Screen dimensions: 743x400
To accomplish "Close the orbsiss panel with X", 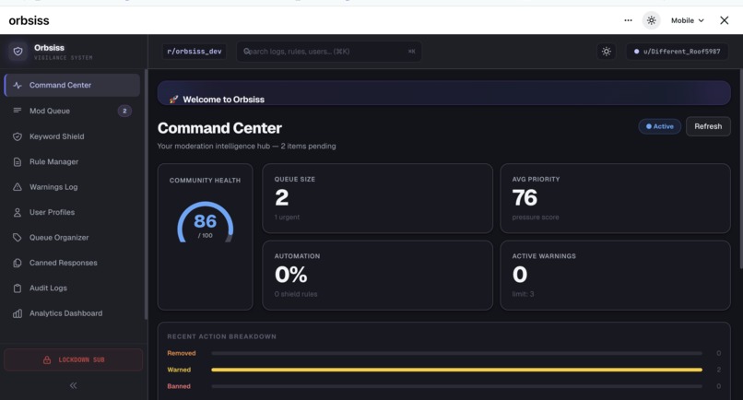I will [724, 20].
